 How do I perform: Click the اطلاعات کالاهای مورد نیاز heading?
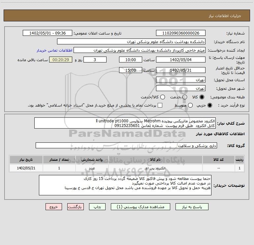click(220, 134)
